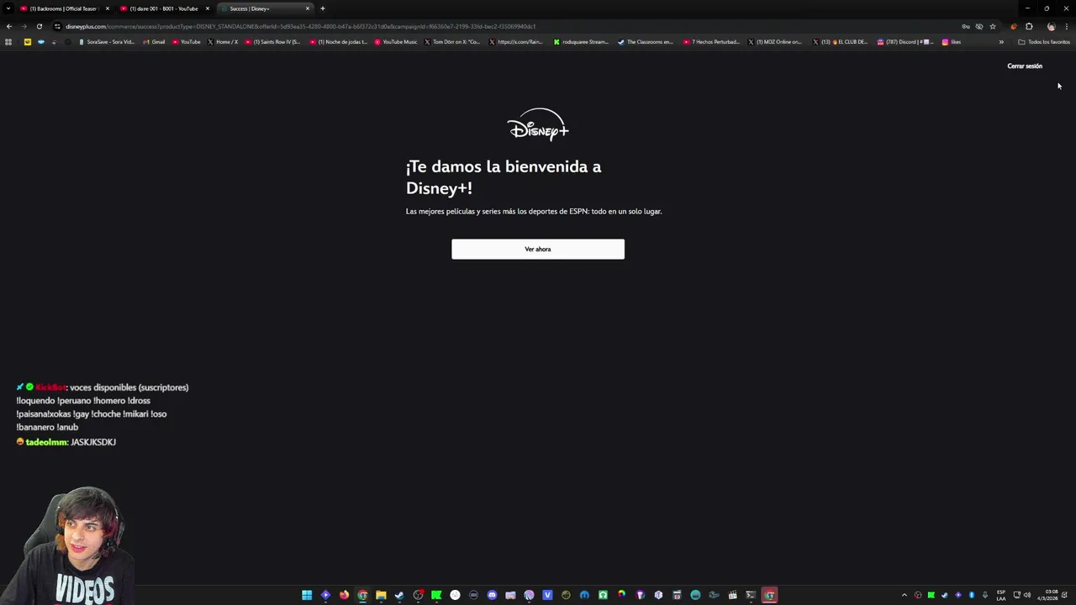
Task: Open the Discord bookmark
Action: (905, 41)
